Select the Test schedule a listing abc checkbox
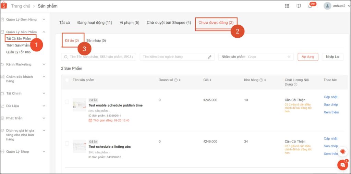The image size is (351, 174). [67, 144]
